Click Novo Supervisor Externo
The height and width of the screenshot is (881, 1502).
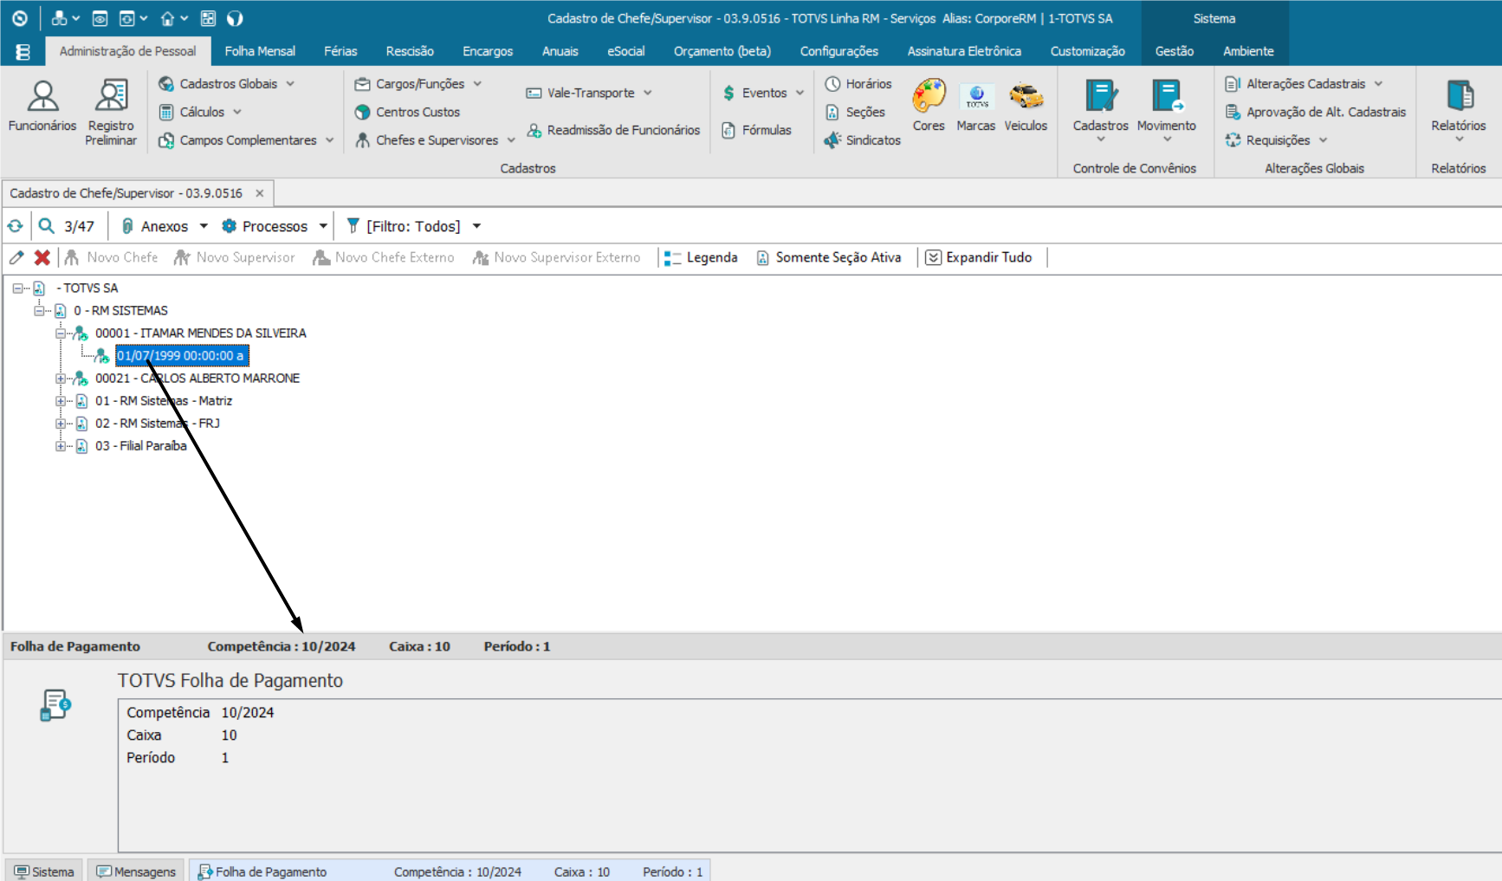pyautogui.click(x=556, y=257)
